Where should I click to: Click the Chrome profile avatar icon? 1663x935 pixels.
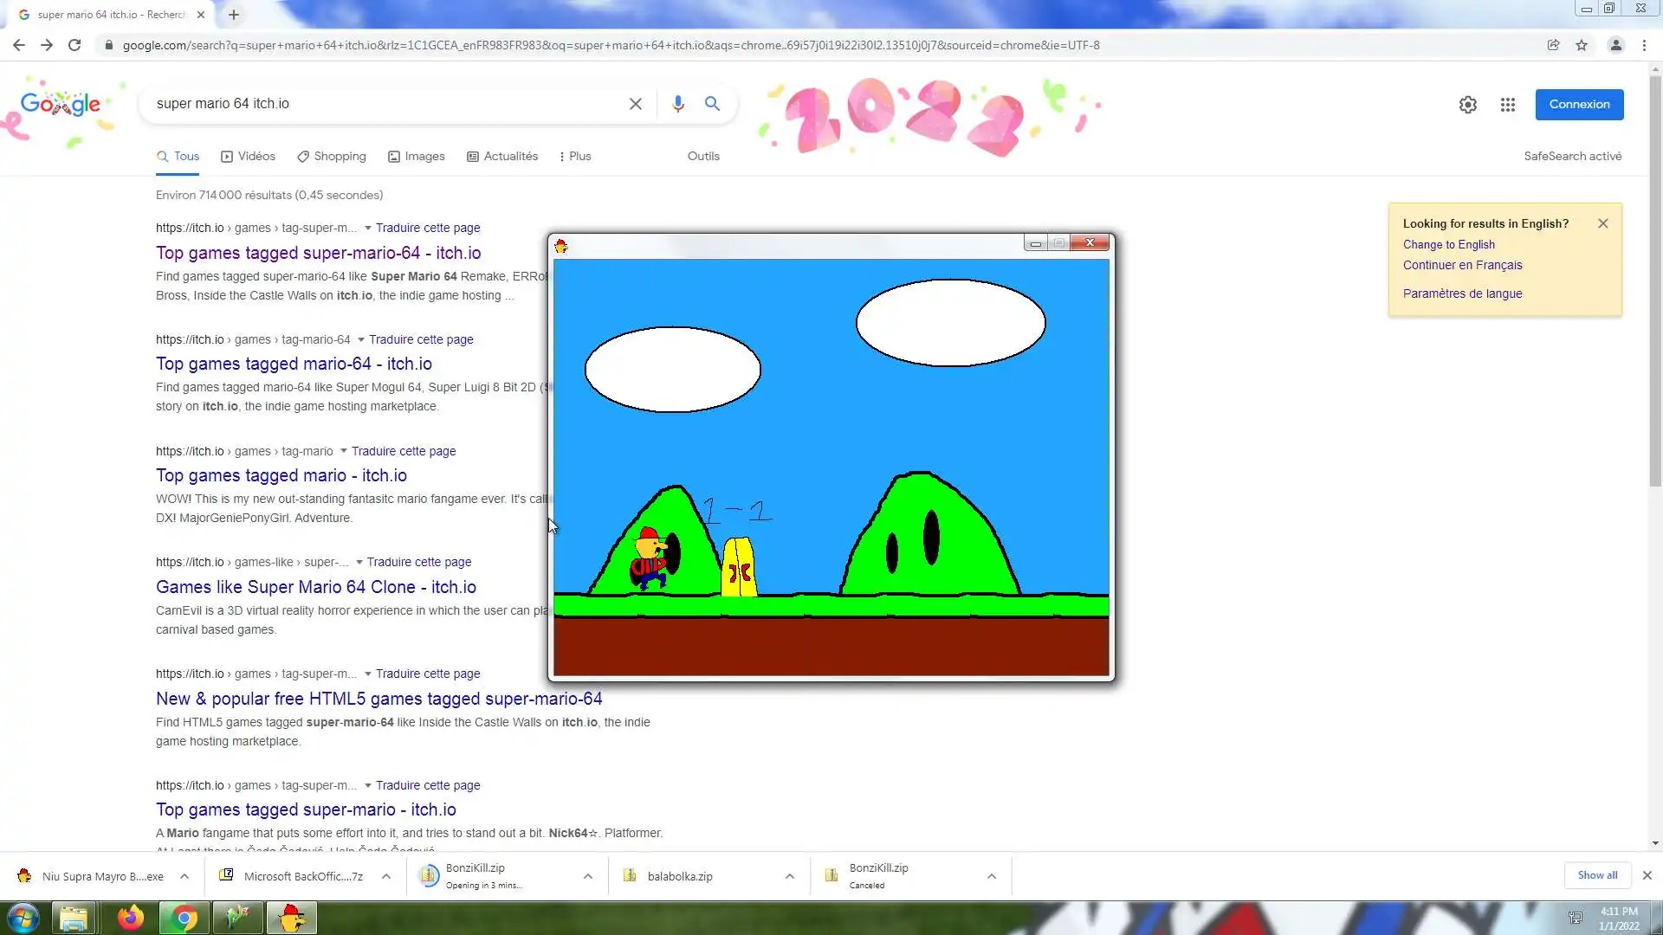click(1615, 45)
